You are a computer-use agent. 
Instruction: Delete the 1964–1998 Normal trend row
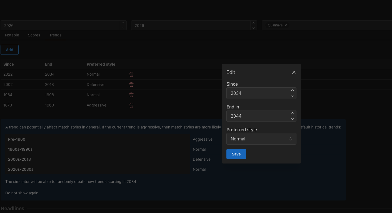(x=131, y=95)
